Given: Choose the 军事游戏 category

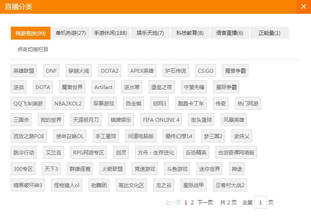Looking at the screenshot, I should (104, 103).
